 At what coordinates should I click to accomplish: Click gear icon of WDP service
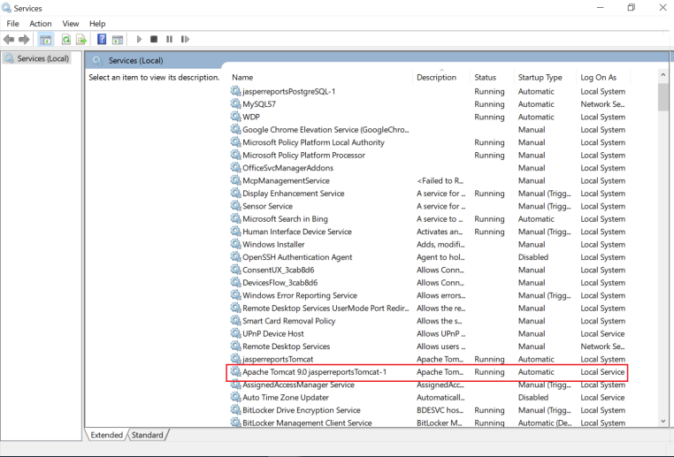(x=235, y=117)
